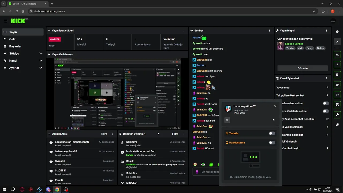Click the chill tag

300,48
